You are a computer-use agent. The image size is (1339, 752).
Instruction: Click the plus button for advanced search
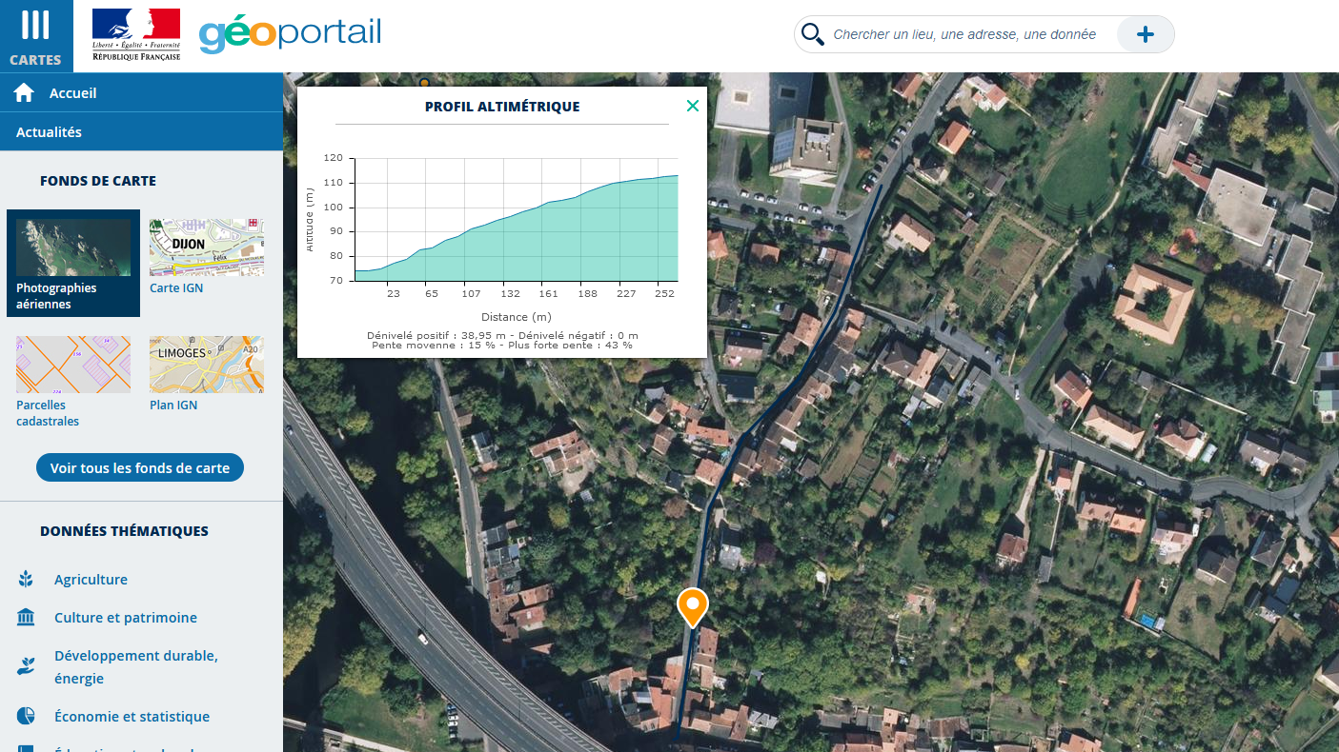point(1145,35)
